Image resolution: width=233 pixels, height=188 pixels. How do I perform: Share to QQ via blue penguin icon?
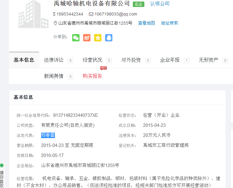[109, 37]
